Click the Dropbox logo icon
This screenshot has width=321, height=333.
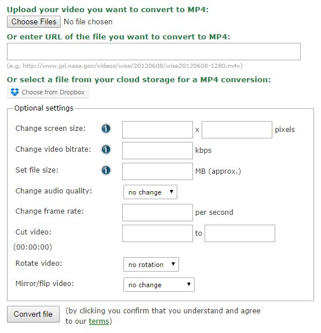coord(14,92)
